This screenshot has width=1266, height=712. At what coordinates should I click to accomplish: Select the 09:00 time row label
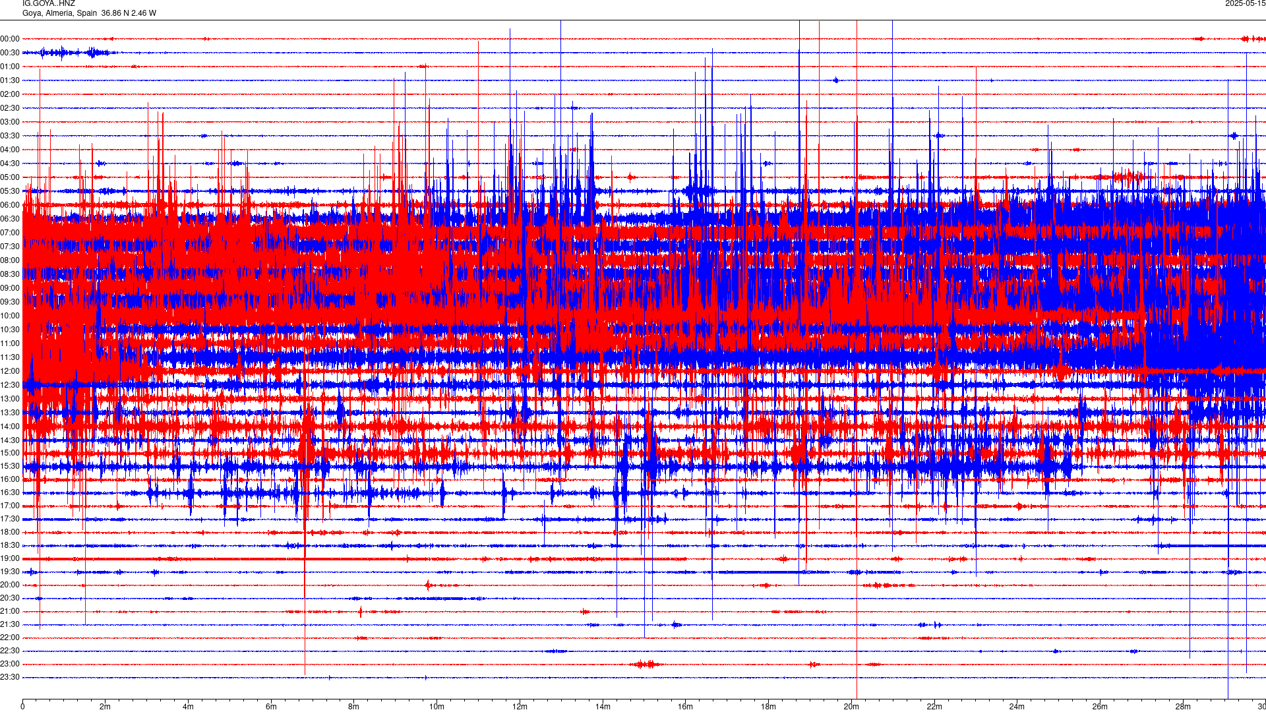click(x=10, y=288)
